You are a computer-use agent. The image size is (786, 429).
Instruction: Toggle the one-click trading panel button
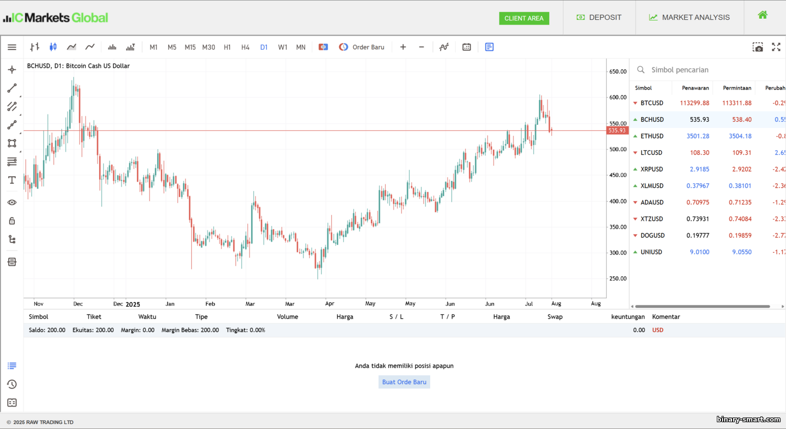pyautogui.click(x=323, y=47)
